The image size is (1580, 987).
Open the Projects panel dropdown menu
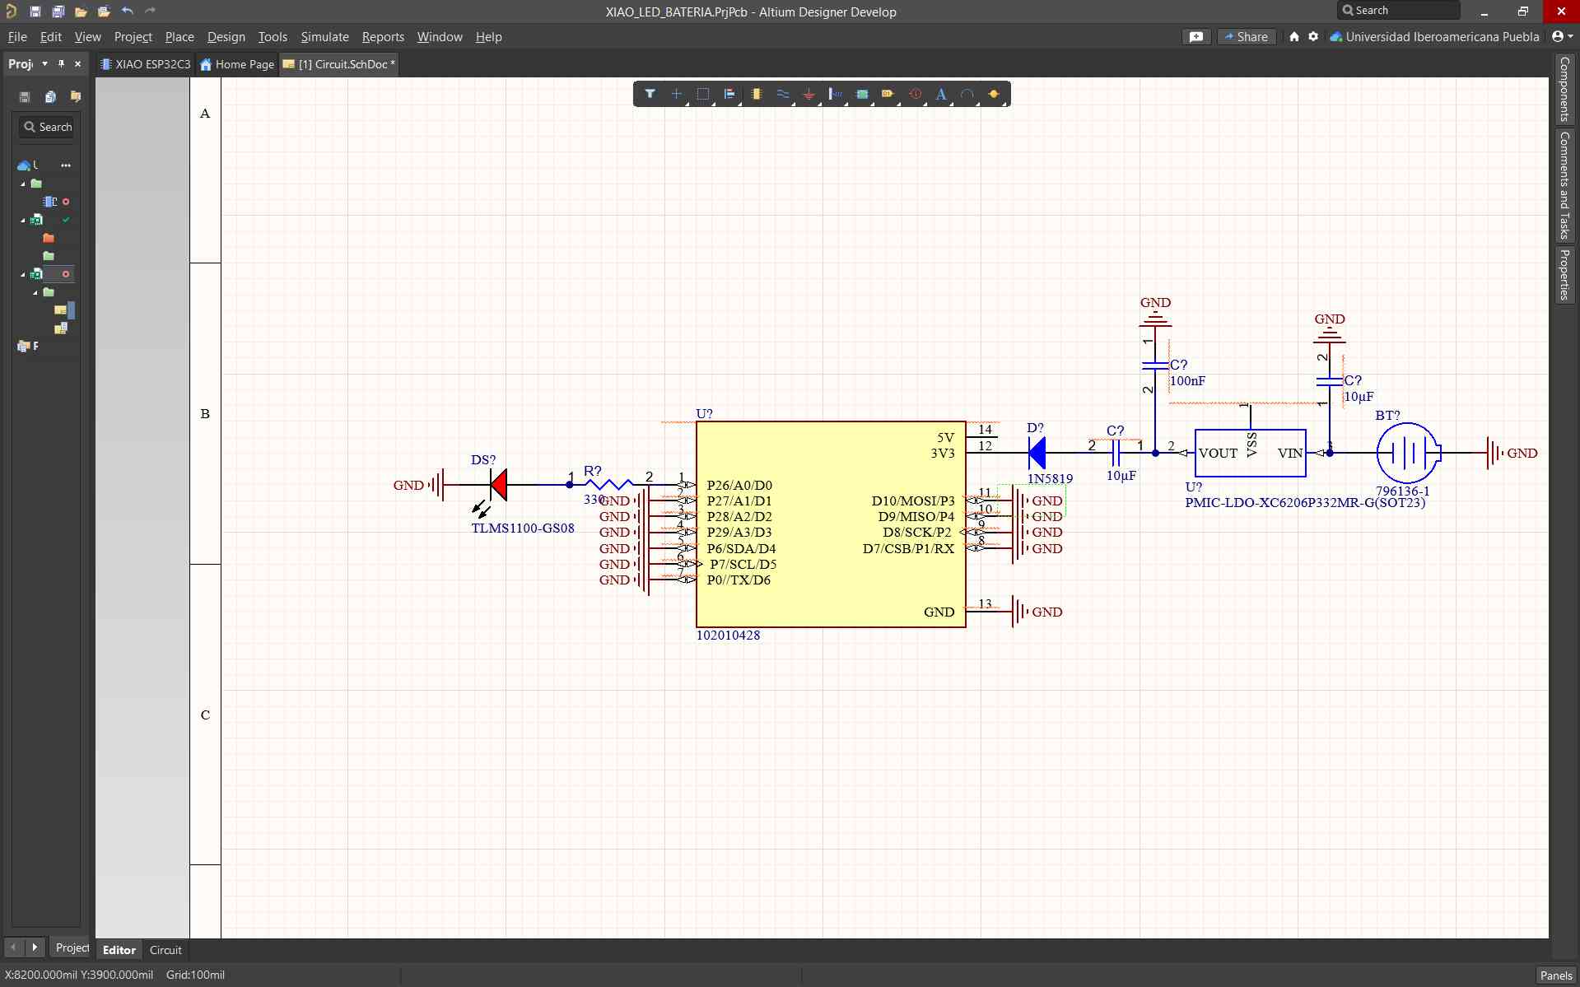point(44,64)
